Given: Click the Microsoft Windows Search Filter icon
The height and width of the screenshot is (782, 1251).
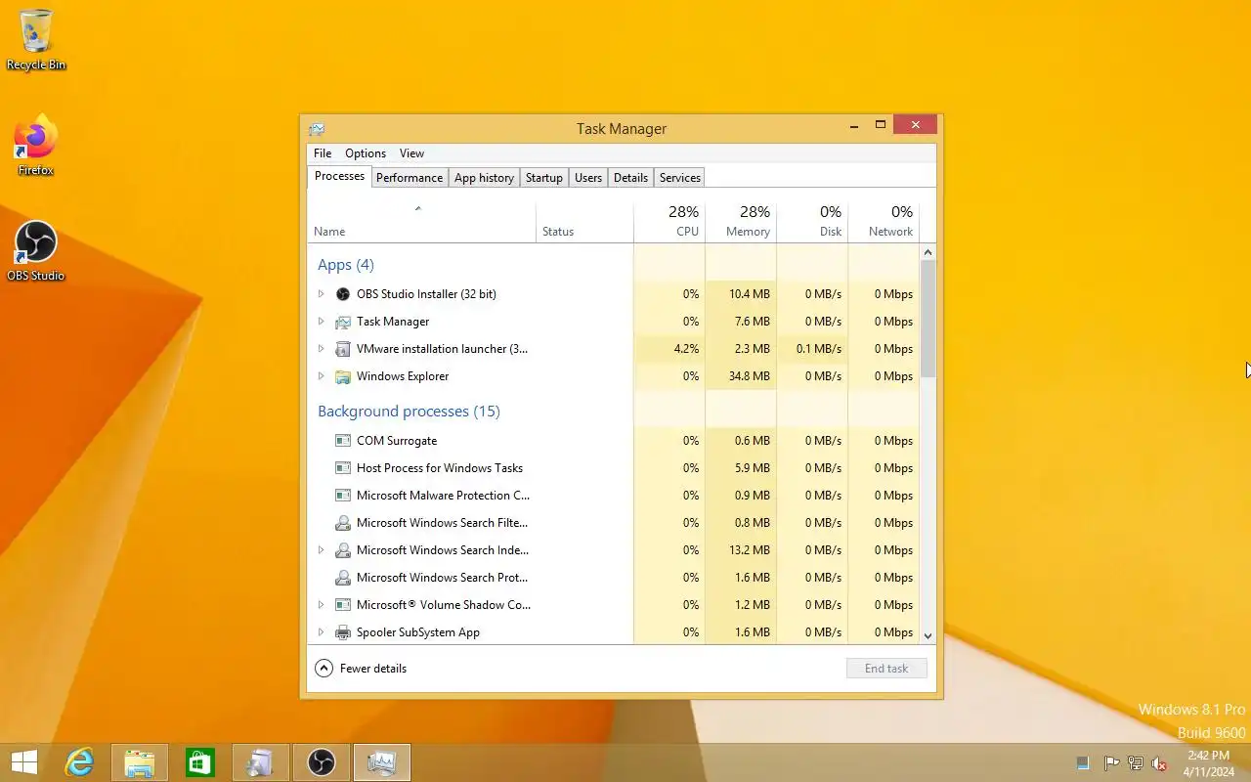Looking at the screenshot, I should [x=342, y=523].
